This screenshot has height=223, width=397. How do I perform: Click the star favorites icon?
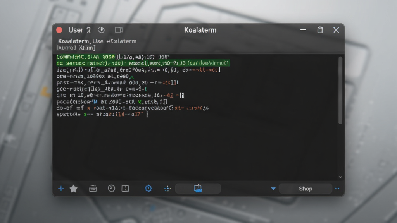[x=74, y=189]
